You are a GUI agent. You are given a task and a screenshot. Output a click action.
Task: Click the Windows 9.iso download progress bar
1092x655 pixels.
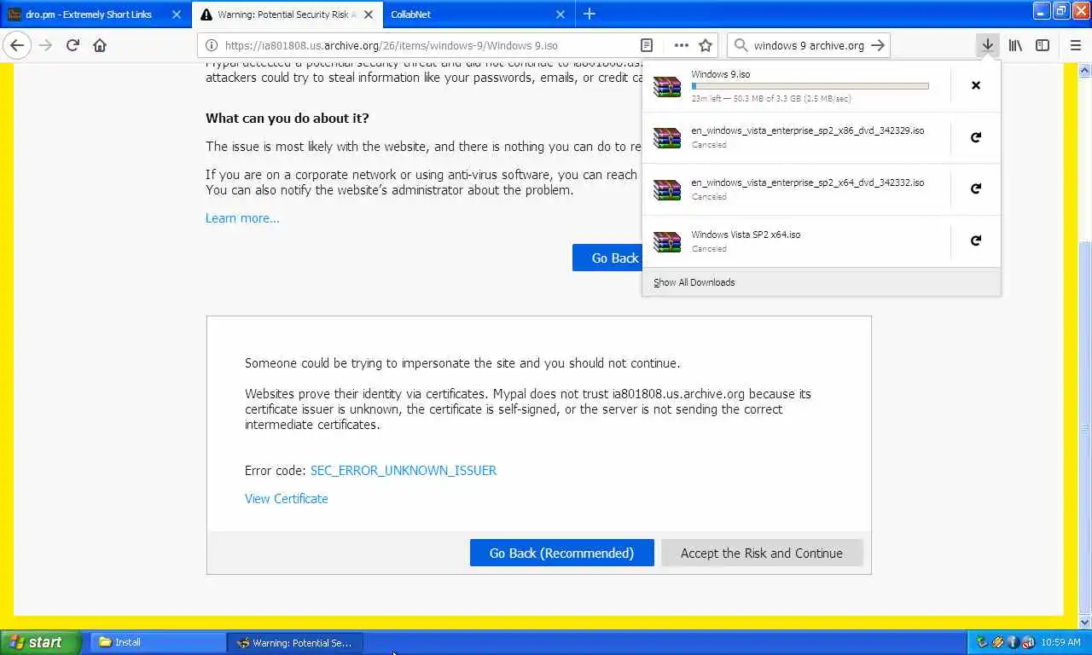[x=810, y=86]
